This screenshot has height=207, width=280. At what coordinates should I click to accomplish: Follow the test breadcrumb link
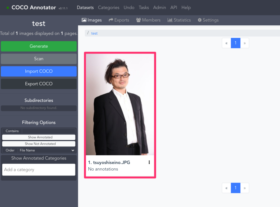[94, 33]
